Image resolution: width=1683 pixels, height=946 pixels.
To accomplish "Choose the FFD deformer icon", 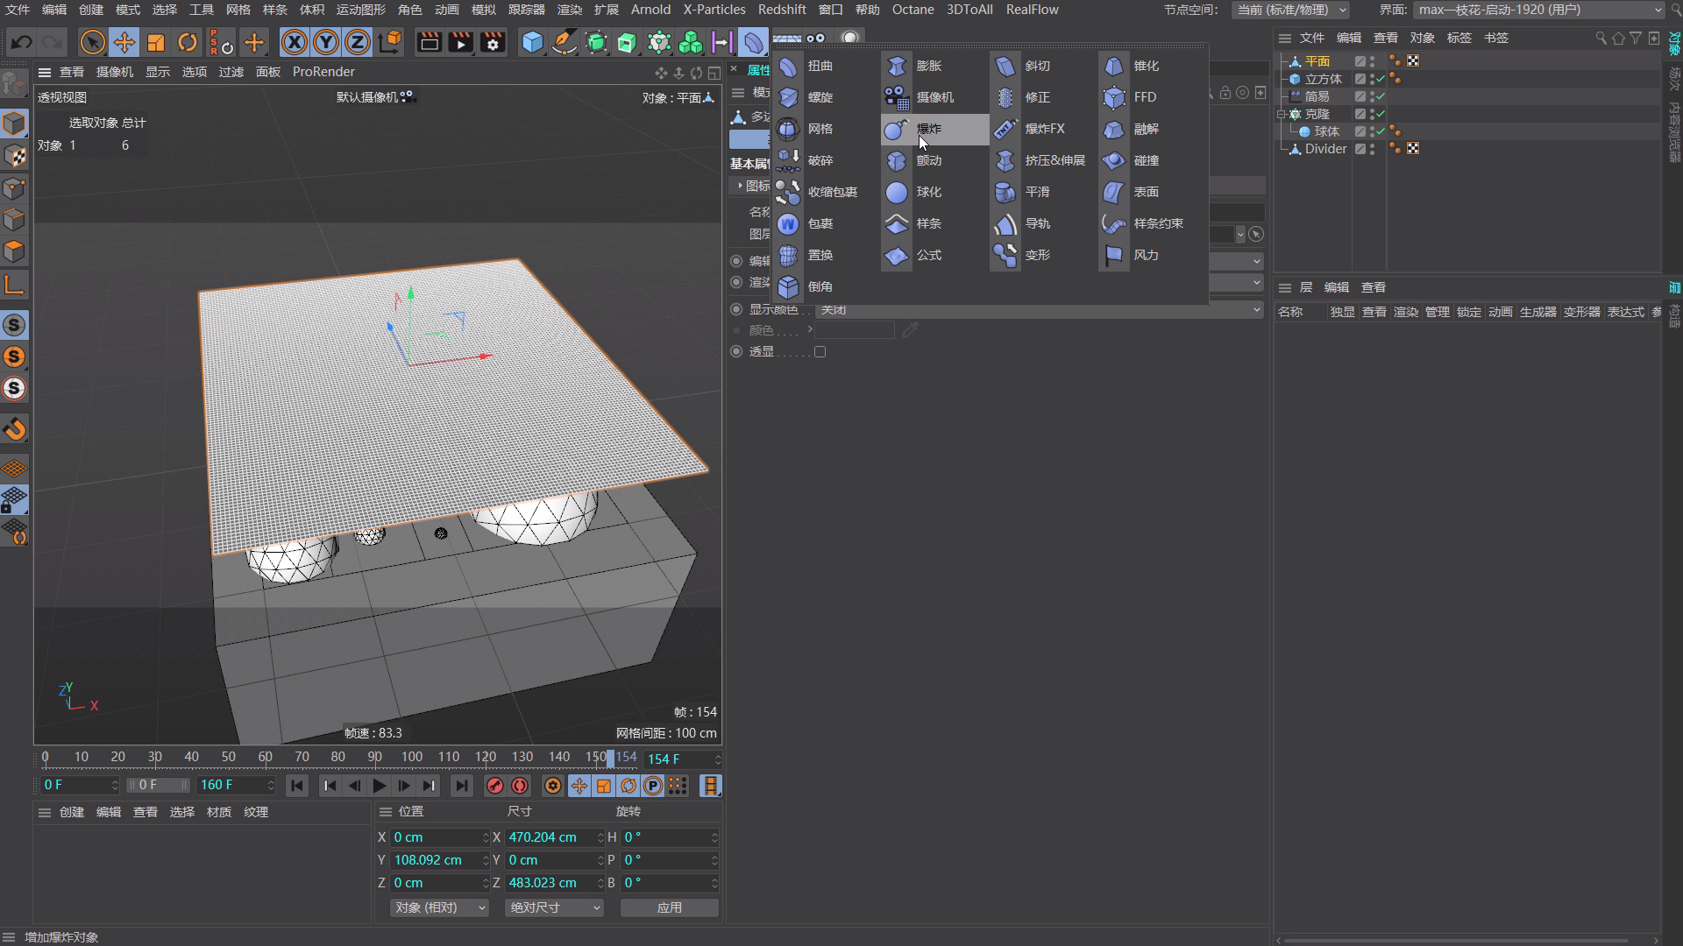I will click(x=1114, y=97).
